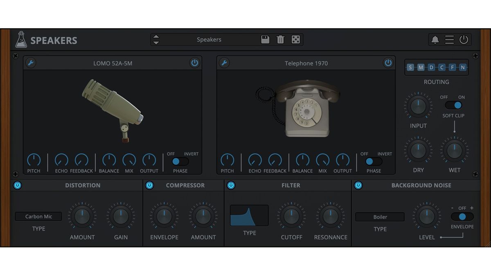Click the up arrow to change preset

(156, 37)
